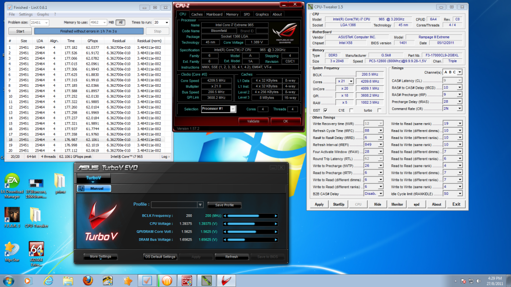Launch the F.E.A.R. 3 desktop icon
Viewport: 511px width, 287px height.
click(12, 215)
